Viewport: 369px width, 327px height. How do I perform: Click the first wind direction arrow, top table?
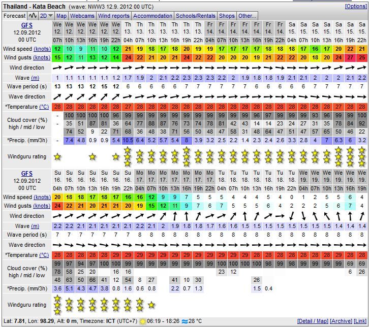coord(57,68)
